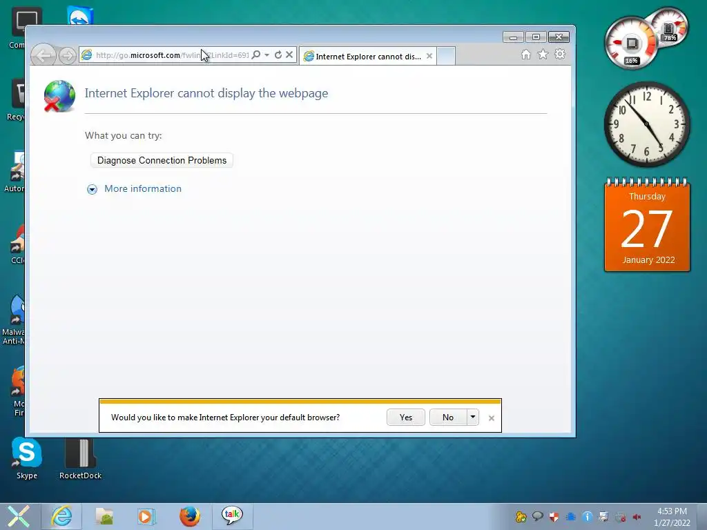707x530 pixels.
Task: Open Favorites with the star icon
Action: 543,55
